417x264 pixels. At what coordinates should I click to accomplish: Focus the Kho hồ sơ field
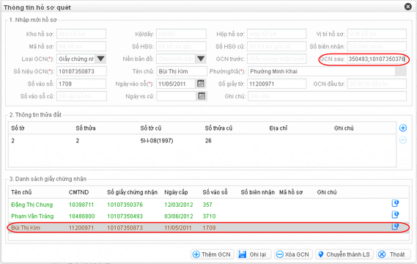(x=81, y=34)
